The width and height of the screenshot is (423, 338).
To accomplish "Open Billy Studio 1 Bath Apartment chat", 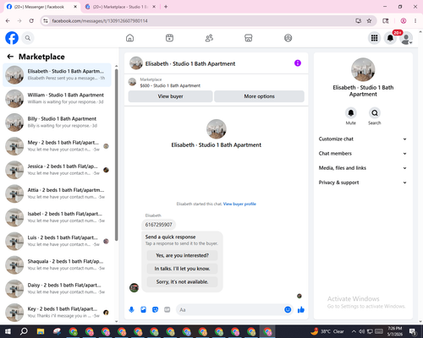I will [x=57, y=123].
